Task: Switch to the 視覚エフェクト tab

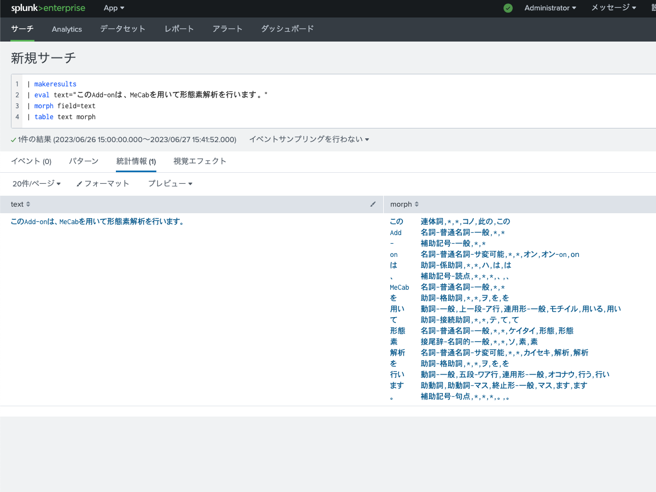Action: pos(200,161)
